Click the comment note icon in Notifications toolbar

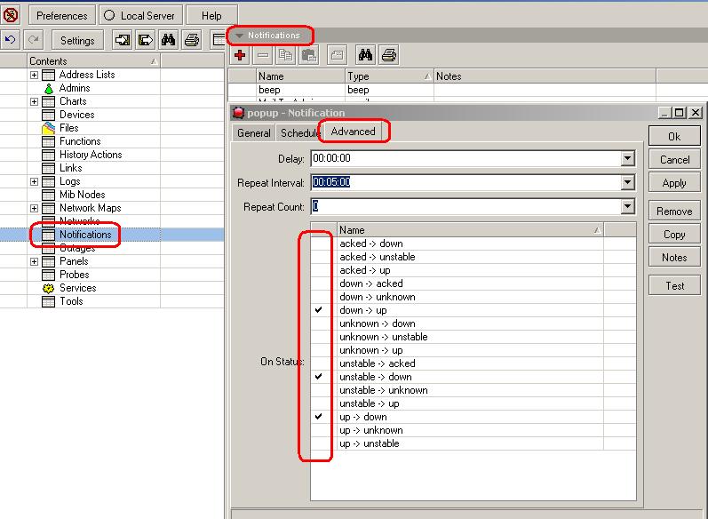pyautogui.click(x=337, y=56)
